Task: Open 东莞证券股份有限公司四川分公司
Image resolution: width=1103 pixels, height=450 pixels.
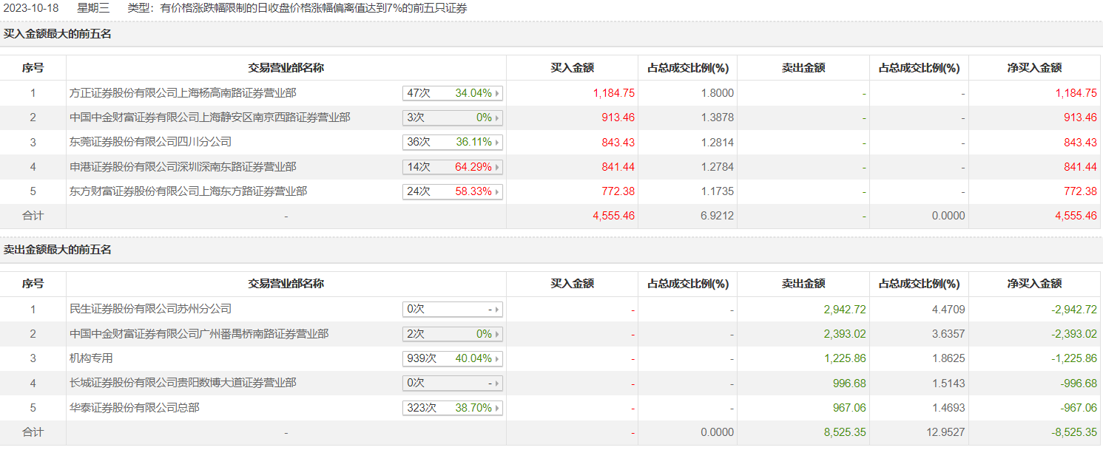Action: 150,142
